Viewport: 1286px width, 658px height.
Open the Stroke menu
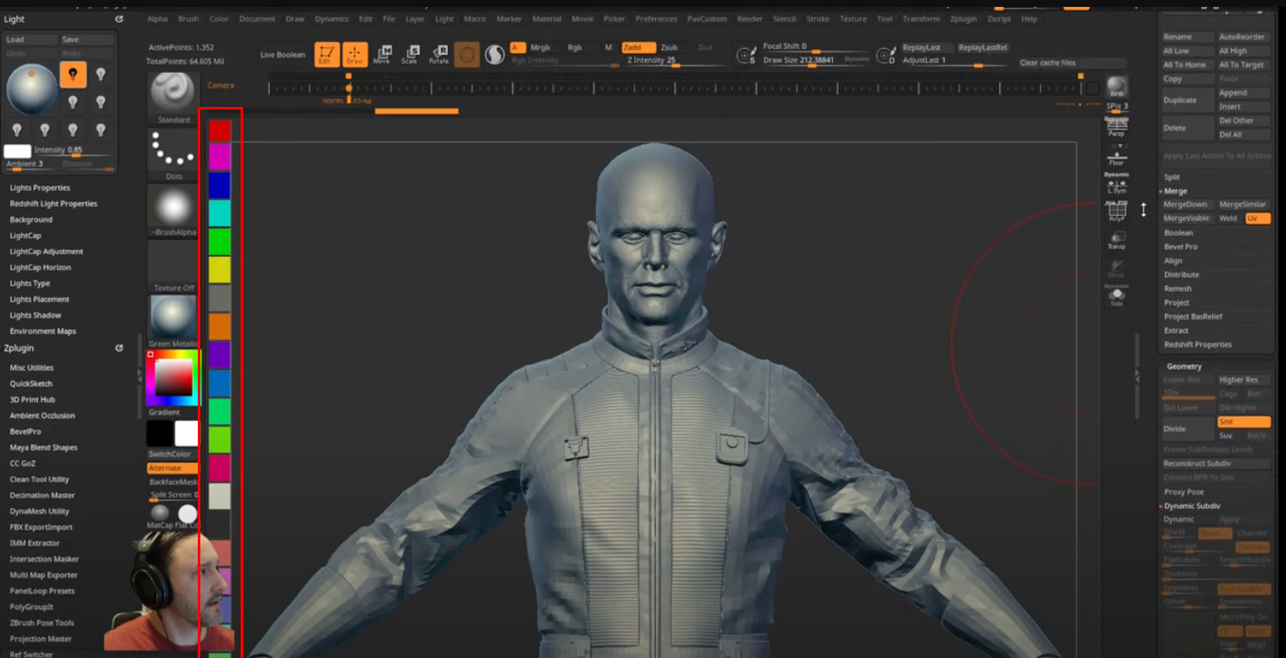pyautogui.click(x=818, y=19)
